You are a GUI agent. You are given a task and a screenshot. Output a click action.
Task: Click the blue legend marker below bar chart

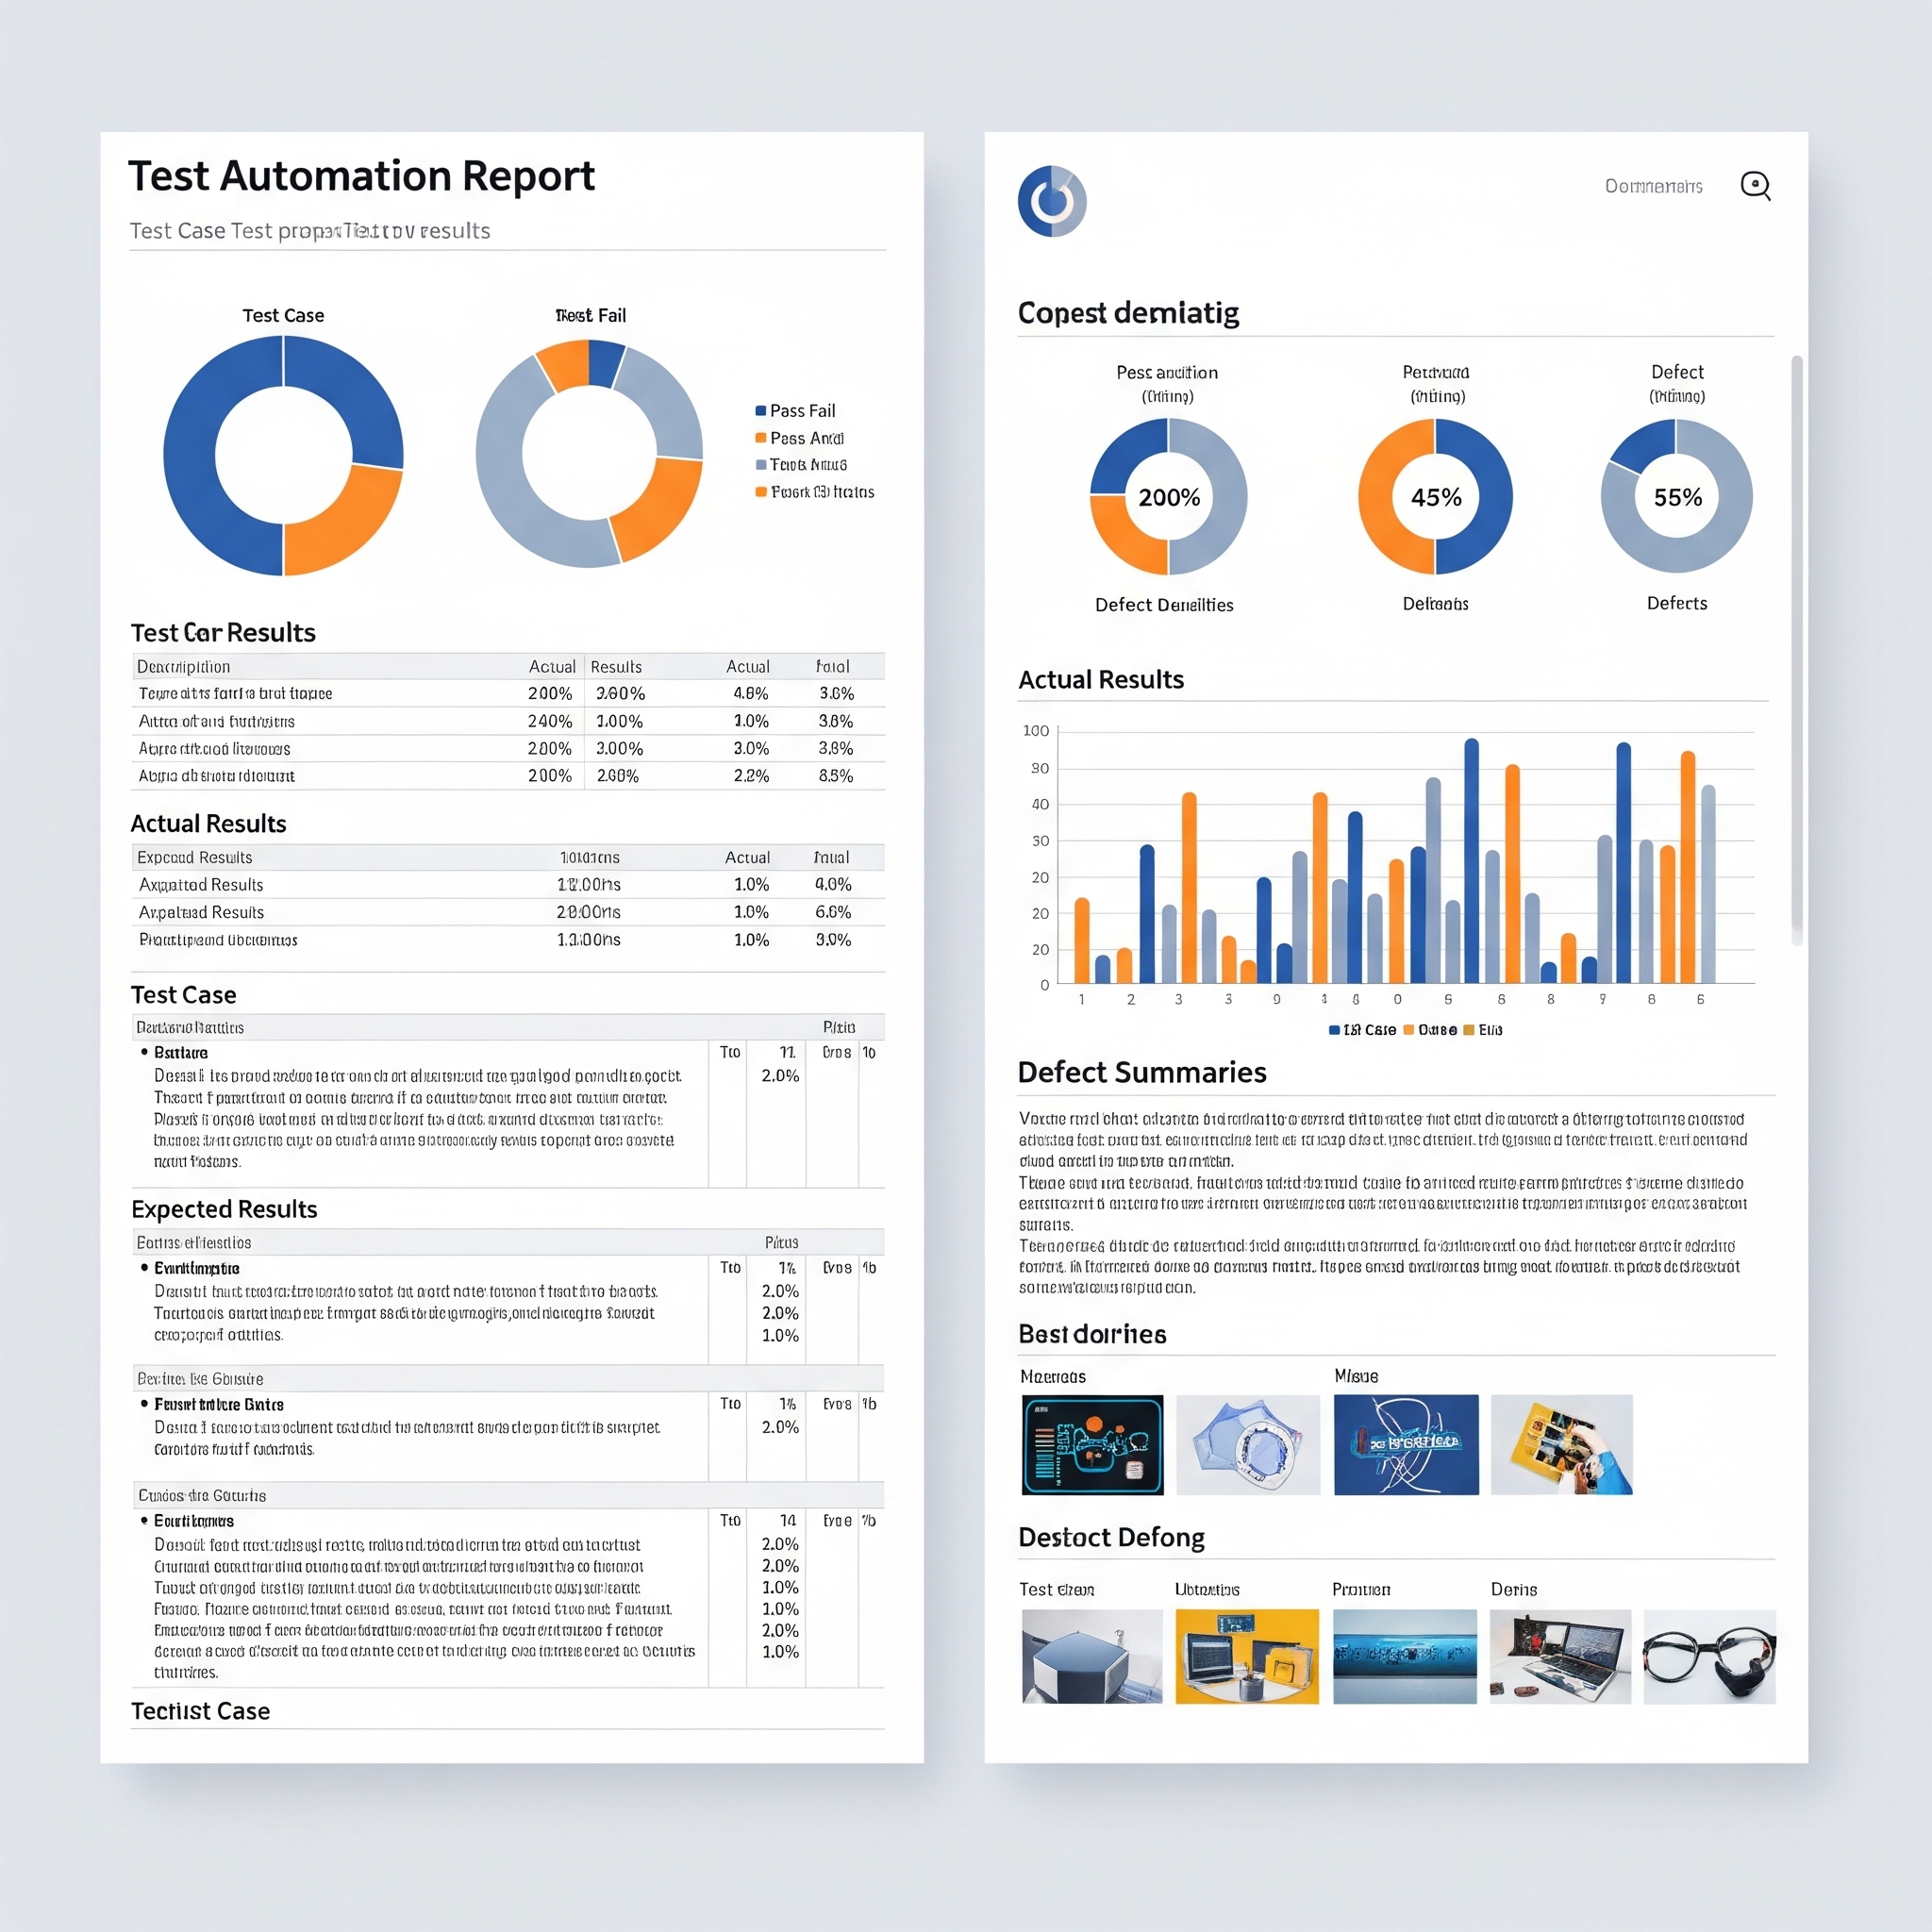[x=1333, y=1030]
